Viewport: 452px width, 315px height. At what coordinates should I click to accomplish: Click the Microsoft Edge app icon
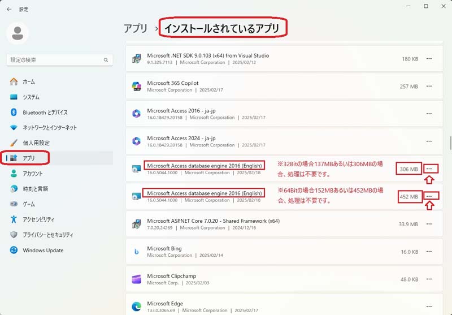click(136, 307)
